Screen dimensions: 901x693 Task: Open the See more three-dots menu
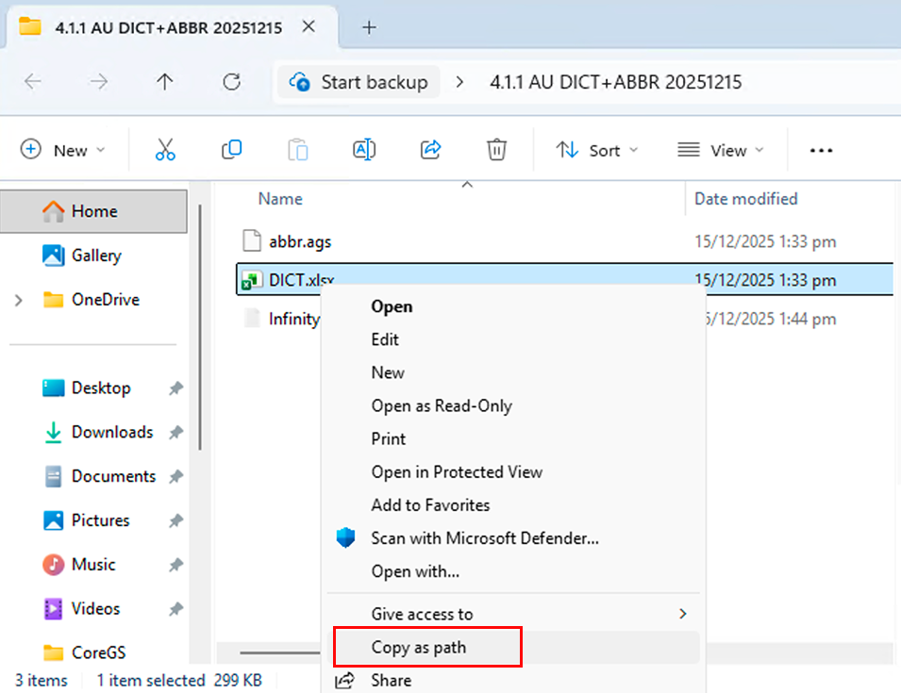click(821, 151)
